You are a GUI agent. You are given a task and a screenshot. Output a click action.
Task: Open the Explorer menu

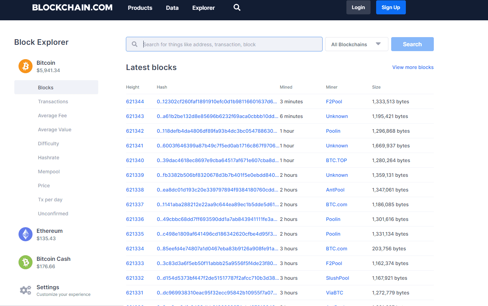click(203, 8)
